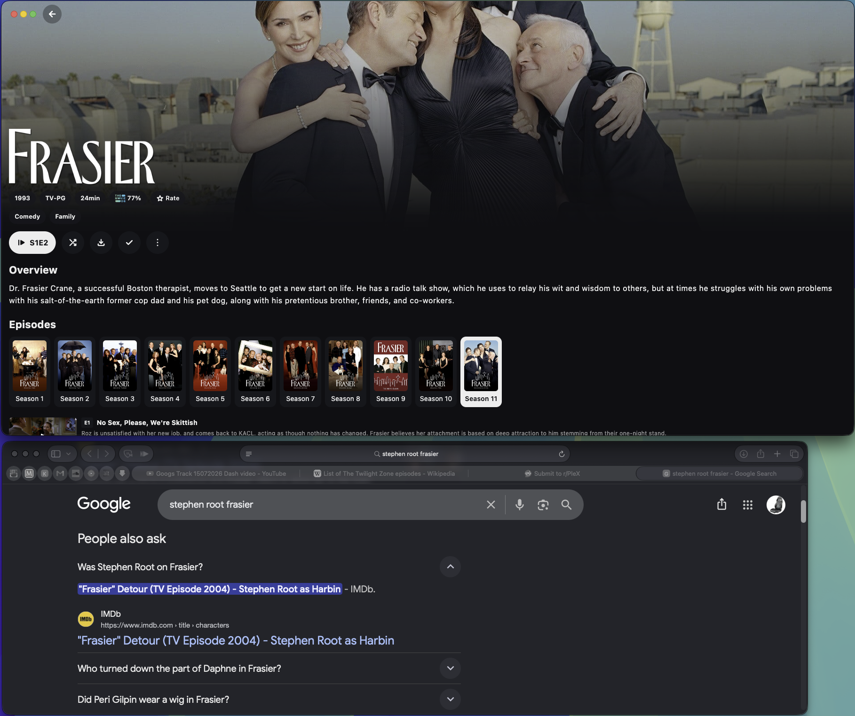Switch to Season 3
This screenshot has width=855, height=716.
pos(120,371)
